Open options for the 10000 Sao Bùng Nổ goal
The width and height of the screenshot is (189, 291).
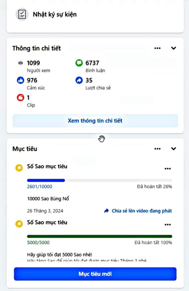coord(168,169)
